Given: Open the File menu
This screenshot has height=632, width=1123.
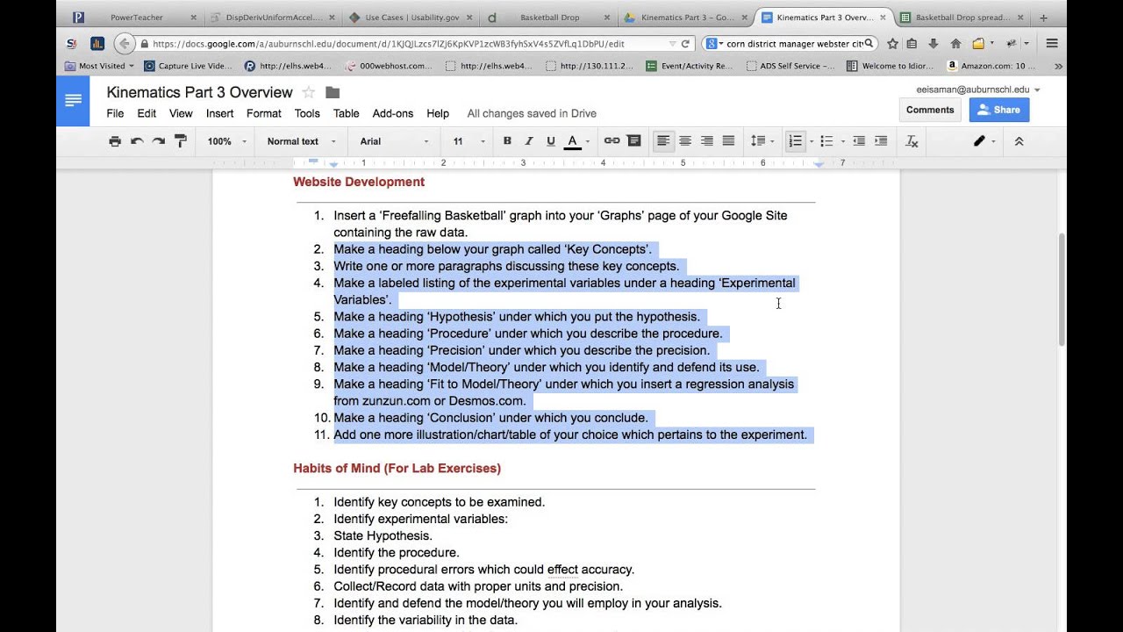Looking at the screenshot, I should coord(115,113).
